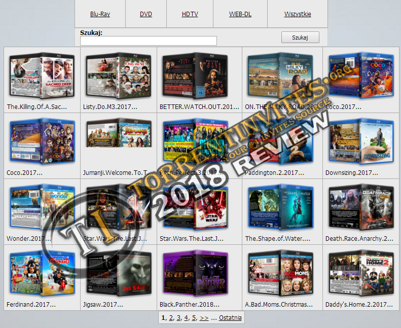Click the The.Killing.Of.A.Sac... title

click(x=37, y=107)
